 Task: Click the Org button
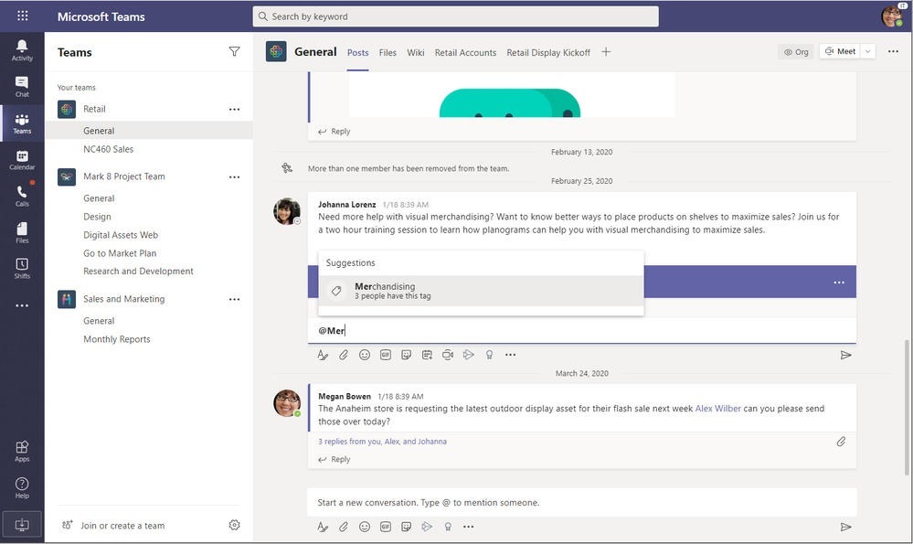click(796, 51)
